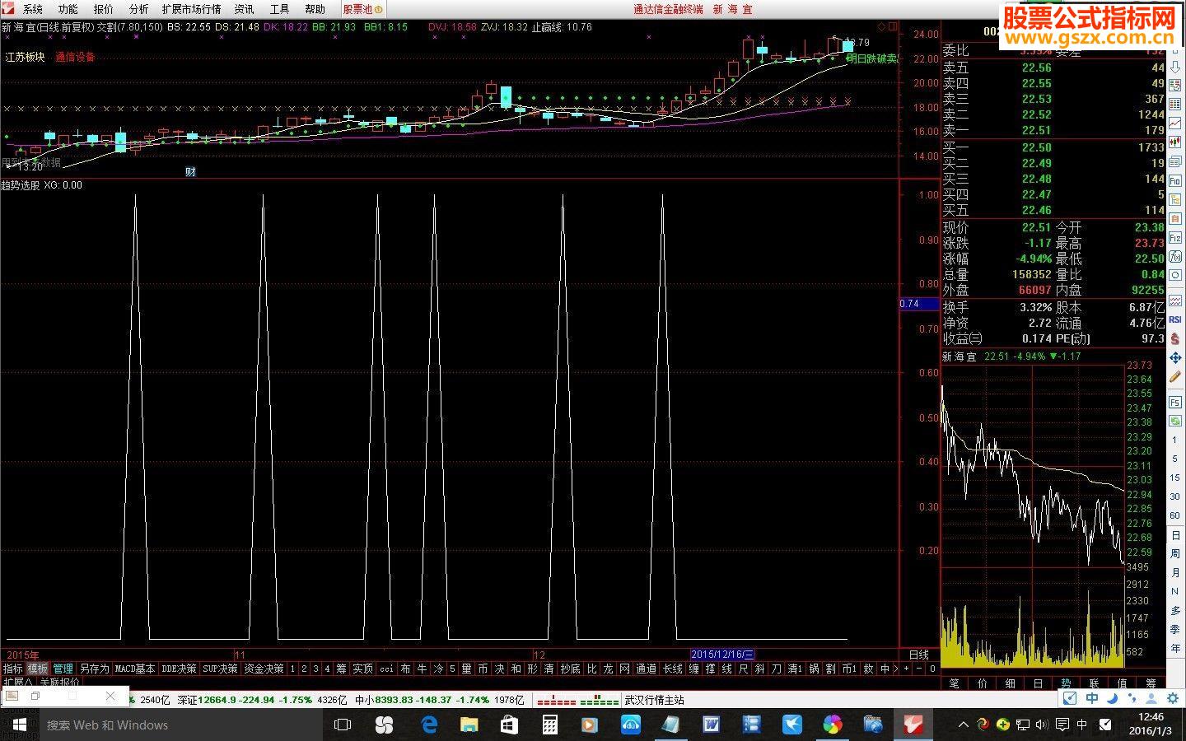Screen dimensions: 1186x741
Task: Select the 60 minute period button
Action: (1175, 515)
